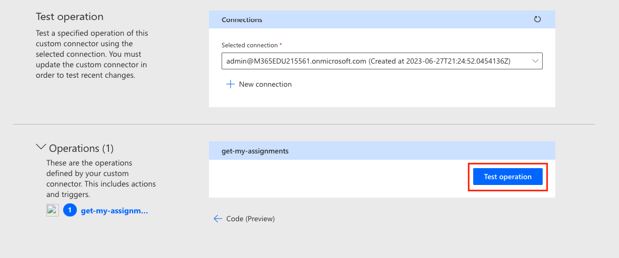Collapse Operations section using its chevron
619x258 pixels.
[x=41, y=148]
